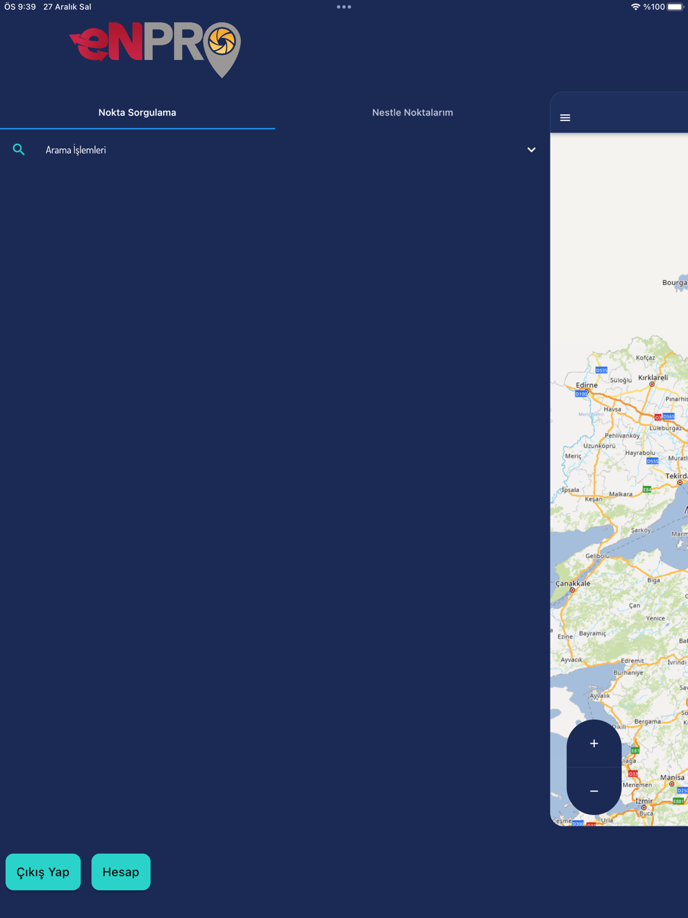Click Biga label on the map
Image resolution: width=688 pixels, height=918 pixels.
tap(654, 580)
